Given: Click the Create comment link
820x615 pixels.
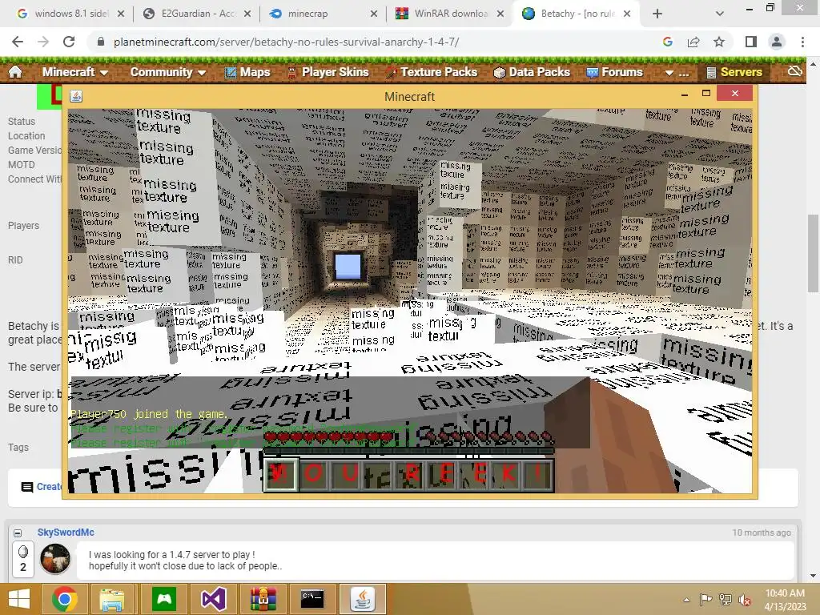Looking at the screenshot, I should point(42,487).
